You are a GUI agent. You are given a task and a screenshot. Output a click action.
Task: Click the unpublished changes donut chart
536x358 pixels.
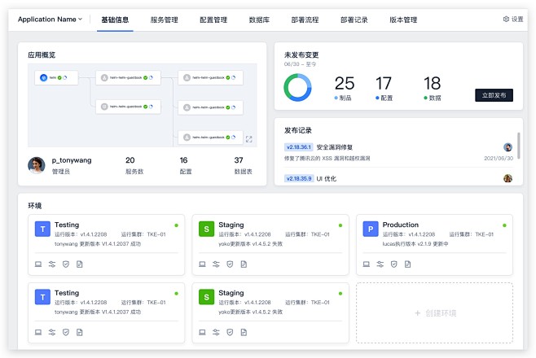297,87
